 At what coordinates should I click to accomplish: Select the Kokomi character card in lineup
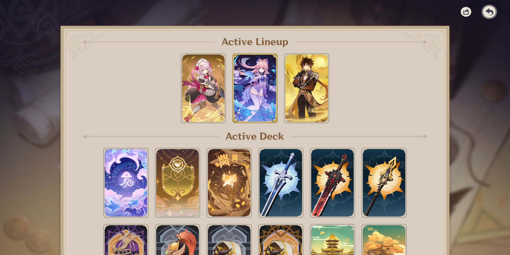[255, 88]
